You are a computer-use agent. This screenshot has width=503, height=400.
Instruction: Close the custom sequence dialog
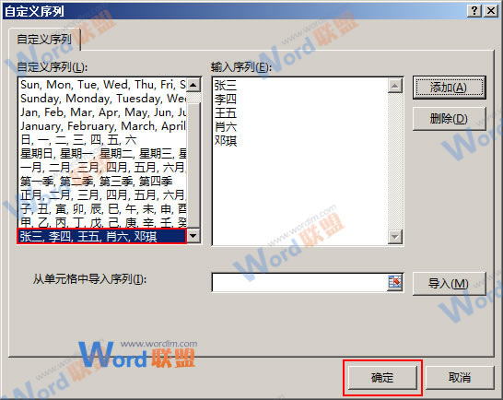tap(491, 10)
